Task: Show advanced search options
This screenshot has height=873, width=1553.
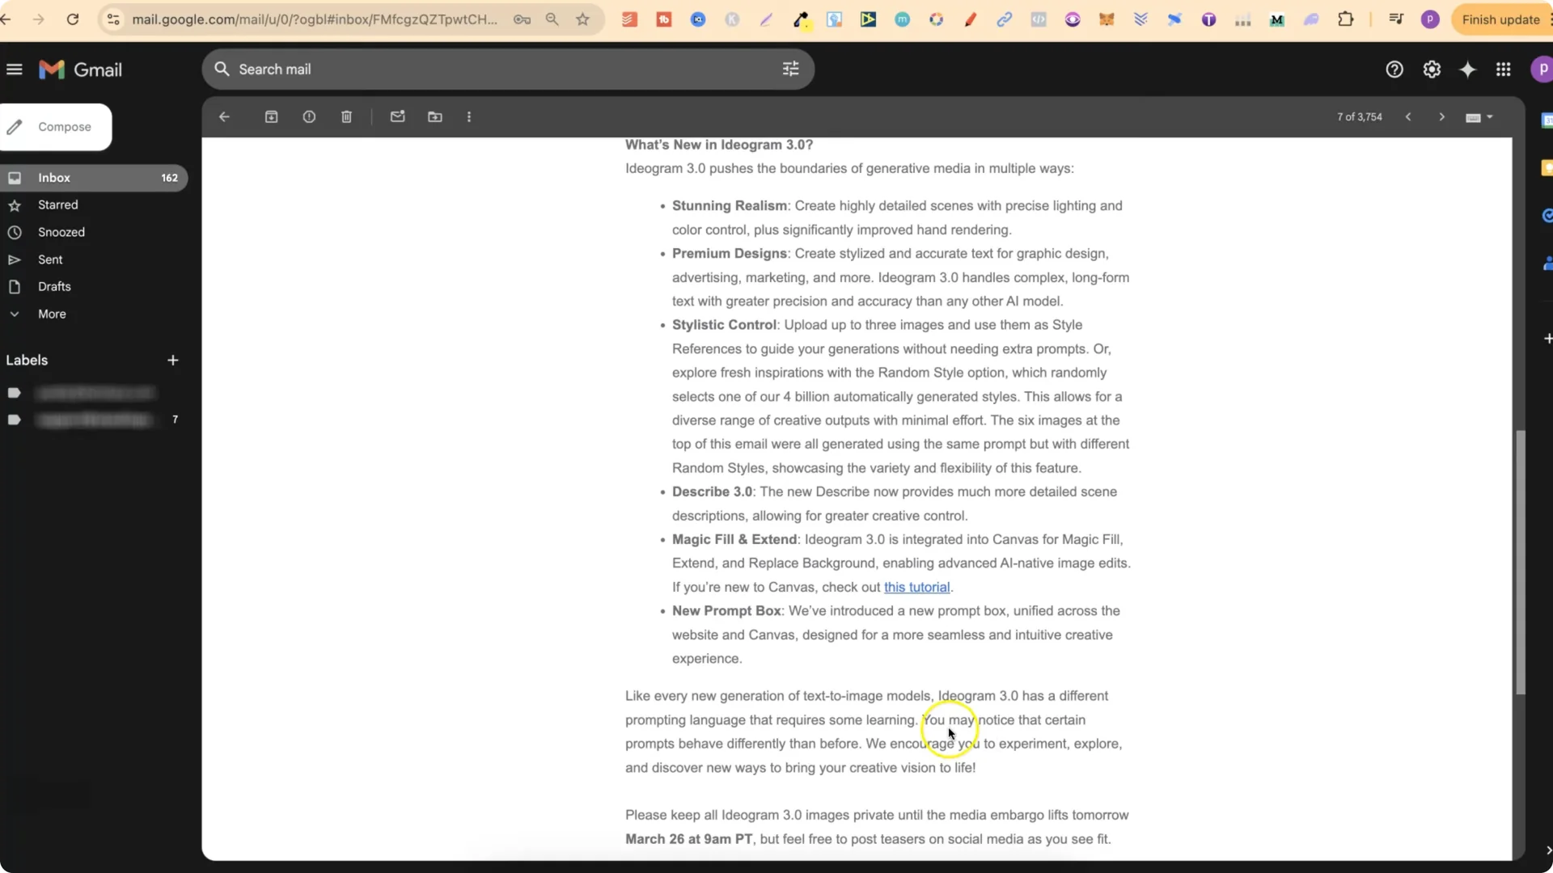Action: coord(791,69)
